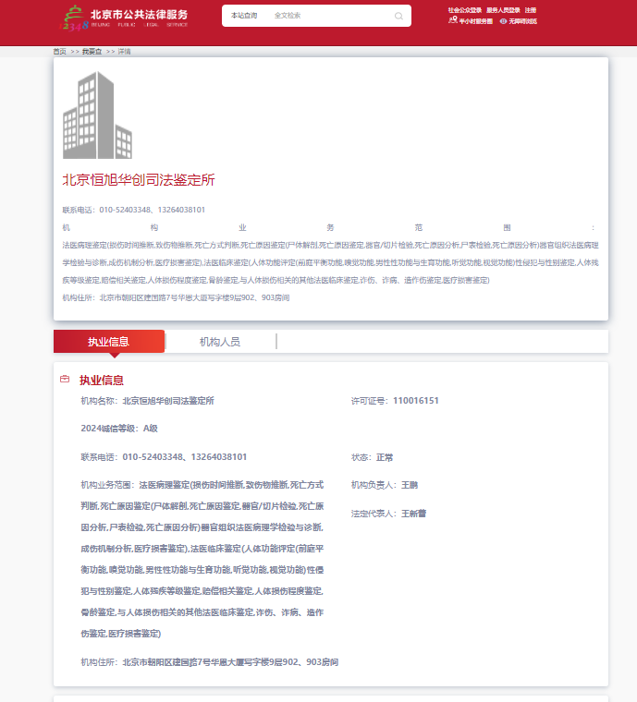637x702 pixels.
Task: Click the Beijing Public Legal Service logo
Action: tap(126, 17)
